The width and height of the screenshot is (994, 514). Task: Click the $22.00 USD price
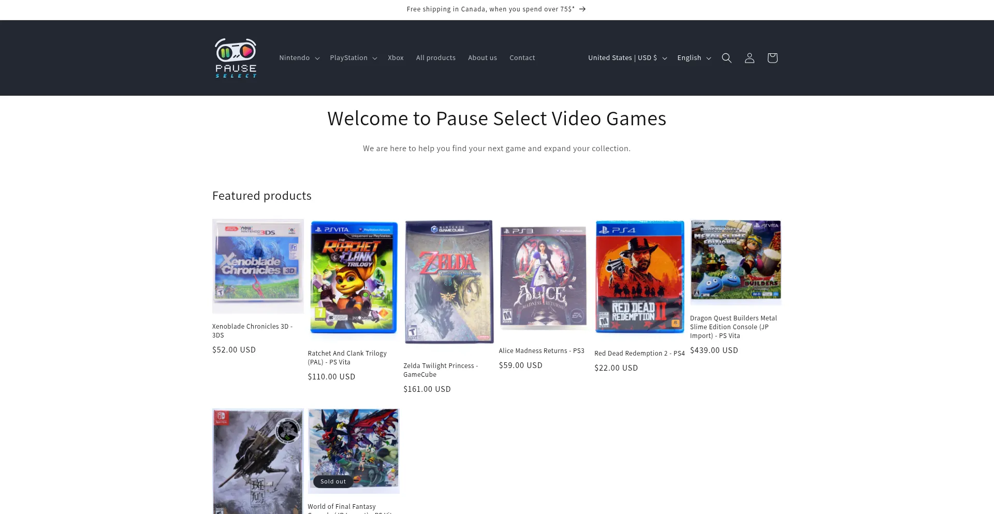point(616,368)
